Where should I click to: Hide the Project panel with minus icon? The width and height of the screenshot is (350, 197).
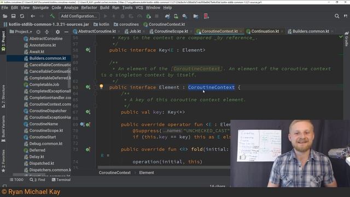(66, 32)
